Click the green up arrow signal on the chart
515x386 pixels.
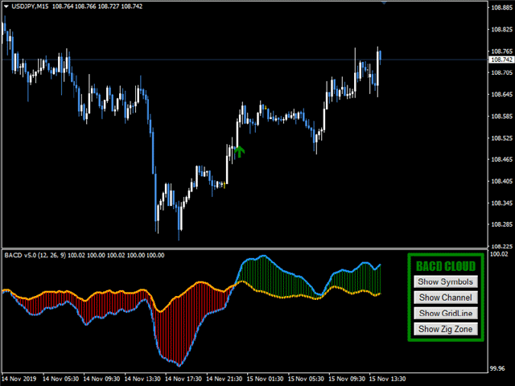pos(240,152)
